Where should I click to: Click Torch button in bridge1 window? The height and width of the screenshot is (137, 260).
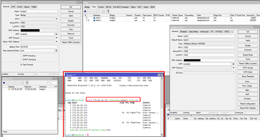[71, 38]
